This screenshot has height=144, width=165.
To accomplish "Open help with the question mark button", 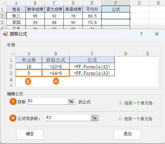I will click(x=141, y=34).
